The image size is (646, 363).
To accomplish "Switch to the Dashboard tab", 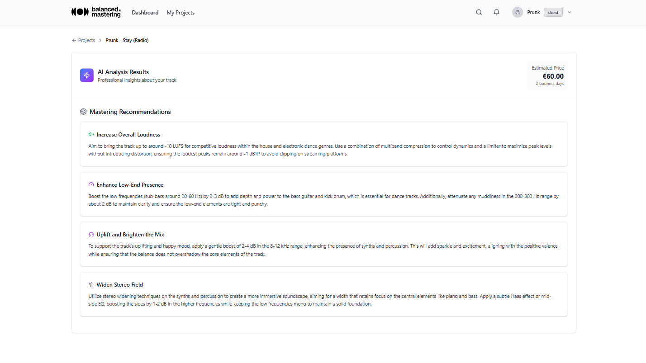I will (145, 12).
